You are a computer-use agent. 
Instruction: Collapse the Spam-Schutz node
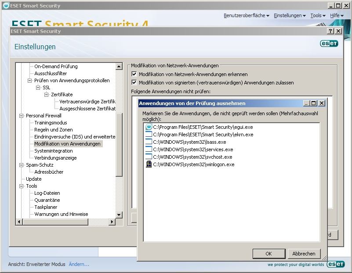click(22, 165)
